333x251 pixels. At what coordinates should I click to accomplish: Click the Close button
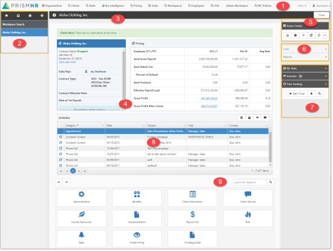click(321, 15)
